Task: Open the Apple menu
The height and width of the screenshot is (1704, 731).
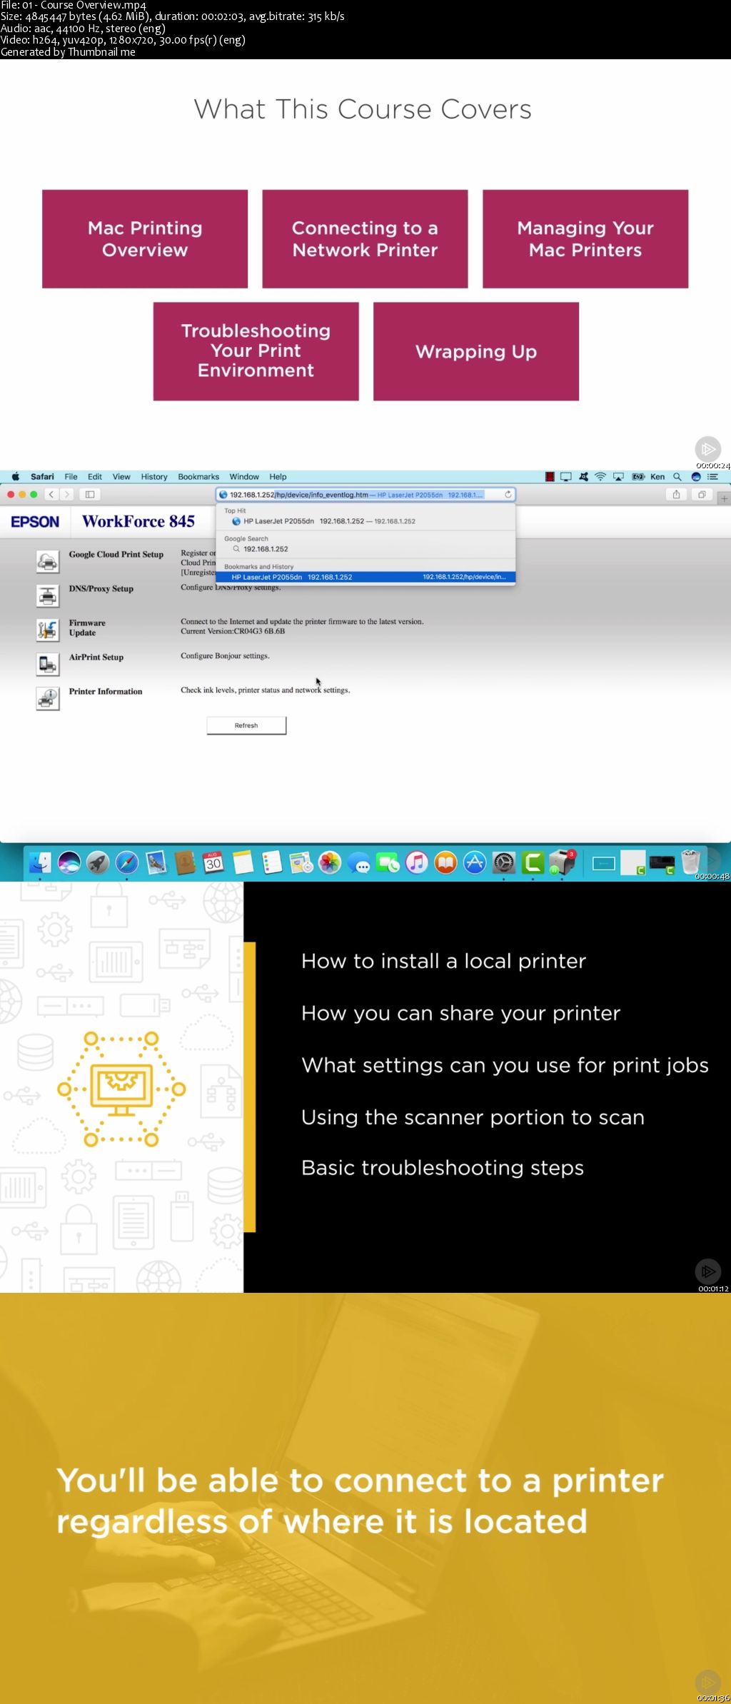Action: (15, 477)
